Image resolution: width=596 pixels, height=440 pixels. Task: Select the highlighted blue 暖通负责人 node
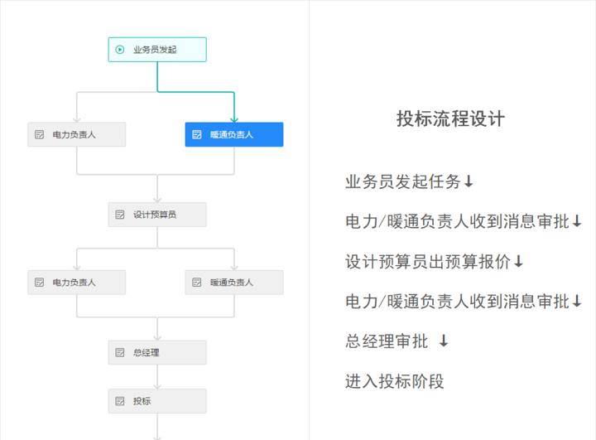[x=233, y=134]
